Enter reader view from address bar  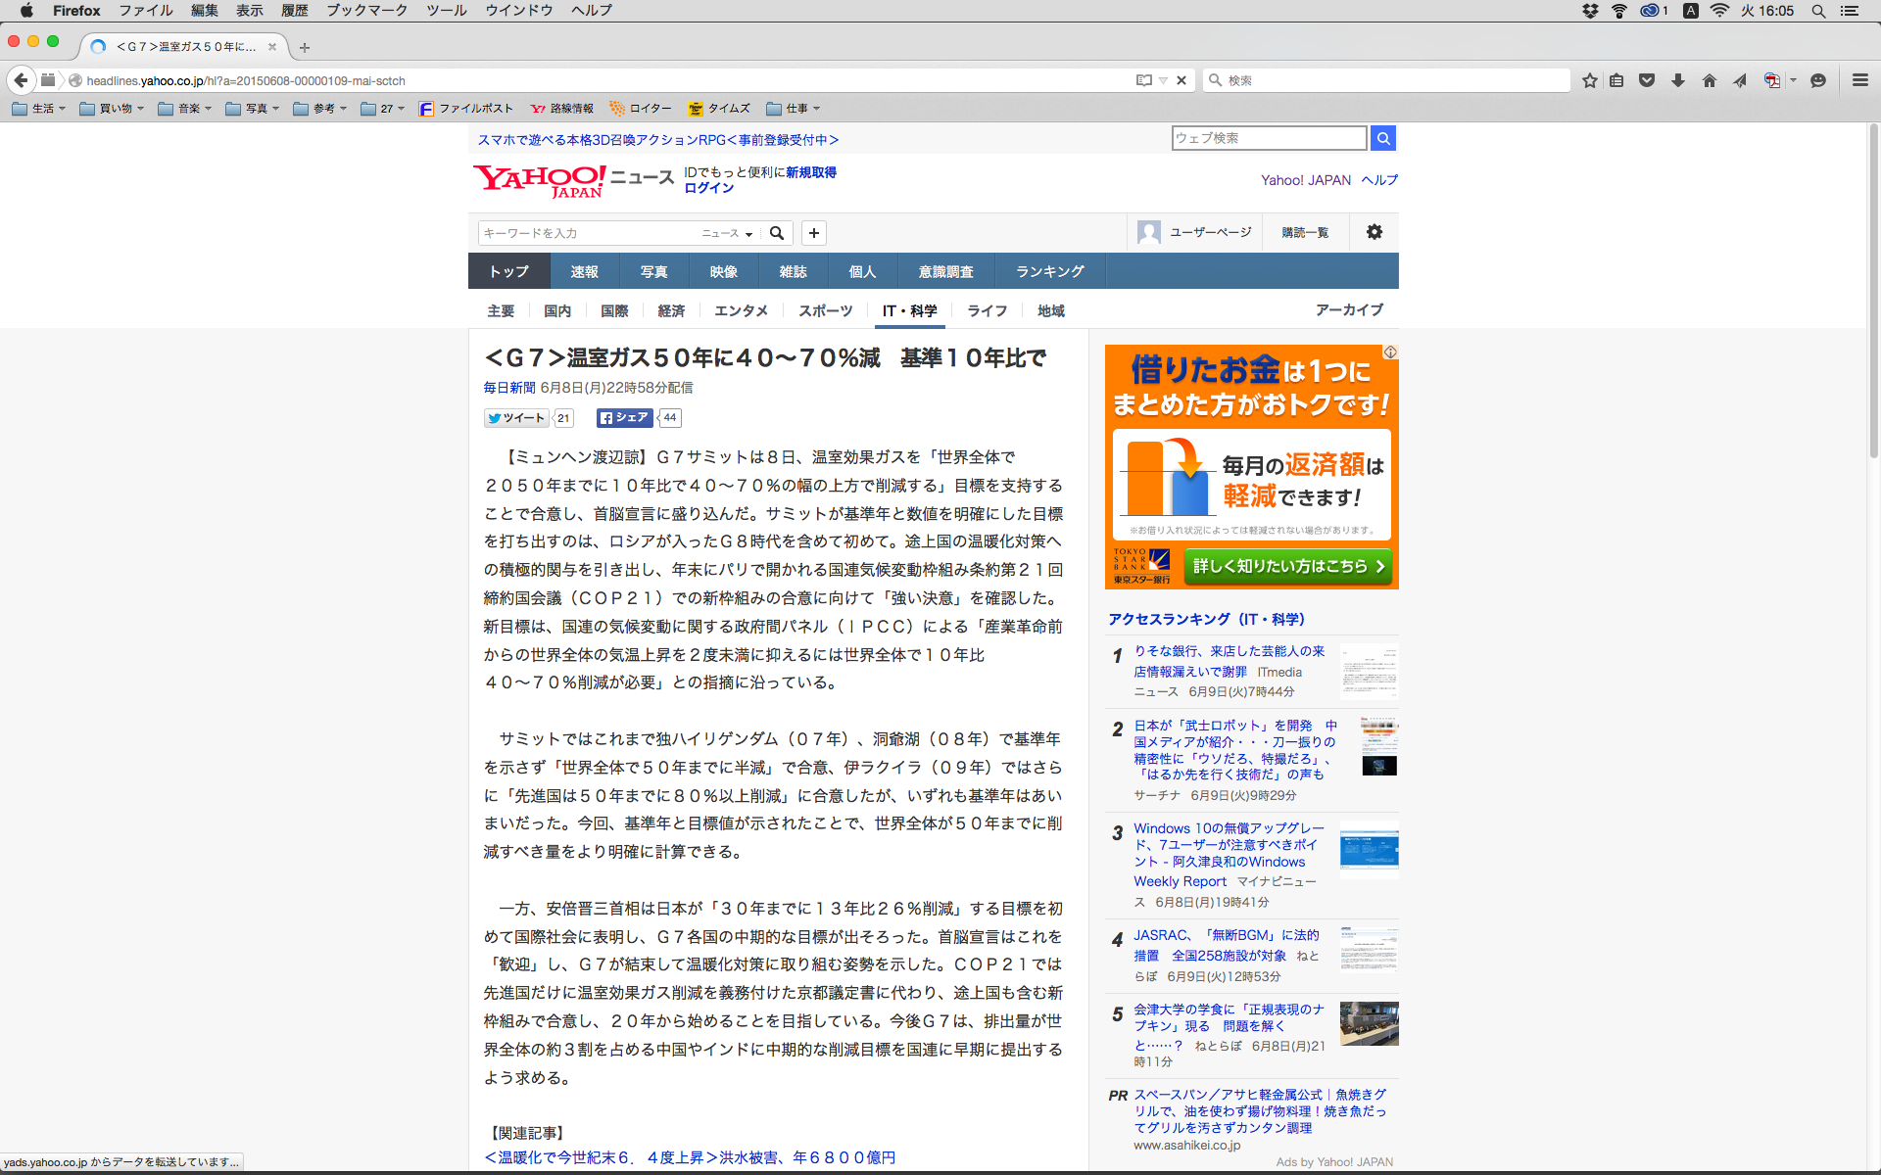[1143, 80]
